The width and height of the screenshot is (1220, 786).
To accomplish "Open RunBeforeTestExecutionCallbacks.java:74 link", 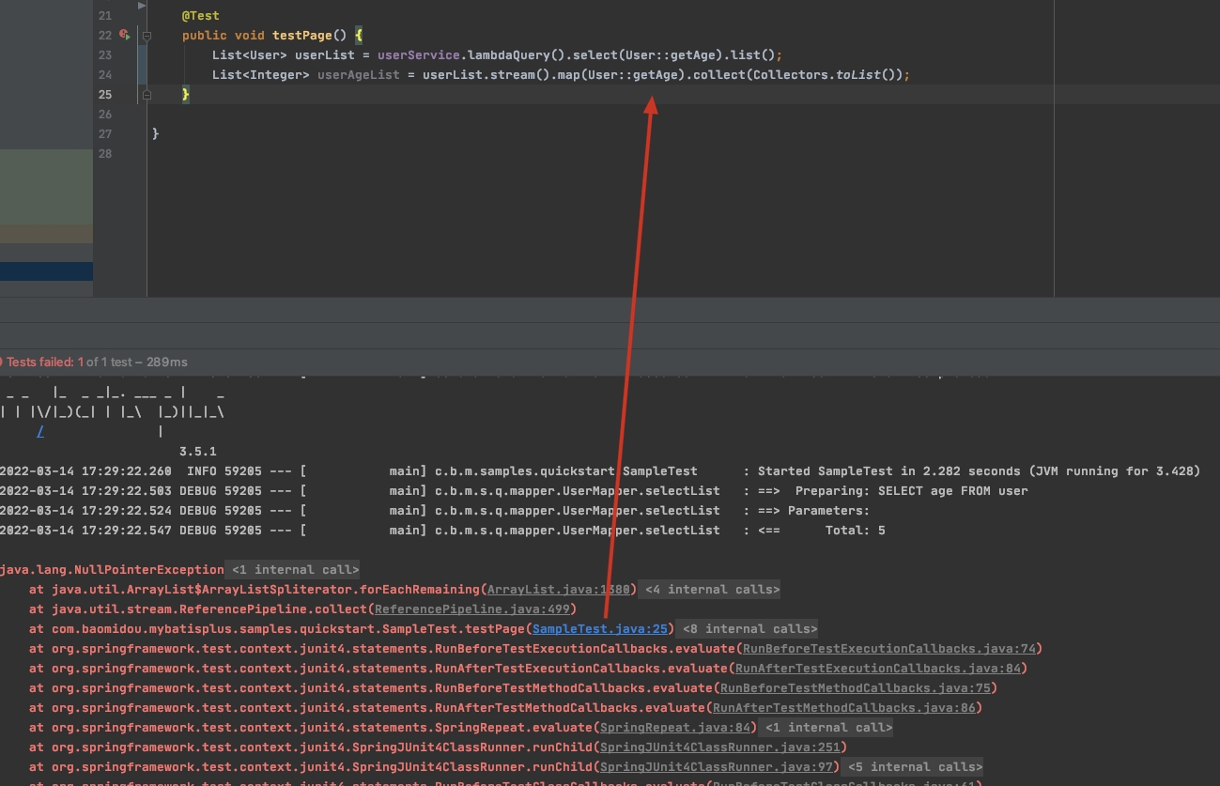I will pos(888,649).
